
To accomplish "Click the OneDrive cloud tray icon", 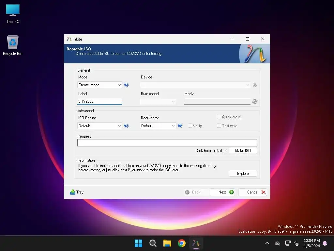I will coord(277,243).
